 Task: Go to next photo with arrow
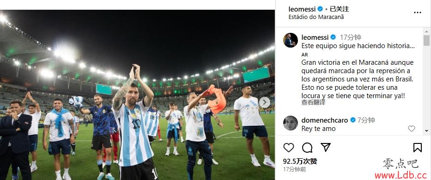tap(264, 102)
